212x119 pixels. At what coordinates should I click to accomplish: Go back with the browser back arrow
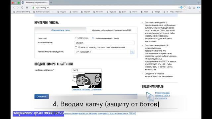(14, 8)
